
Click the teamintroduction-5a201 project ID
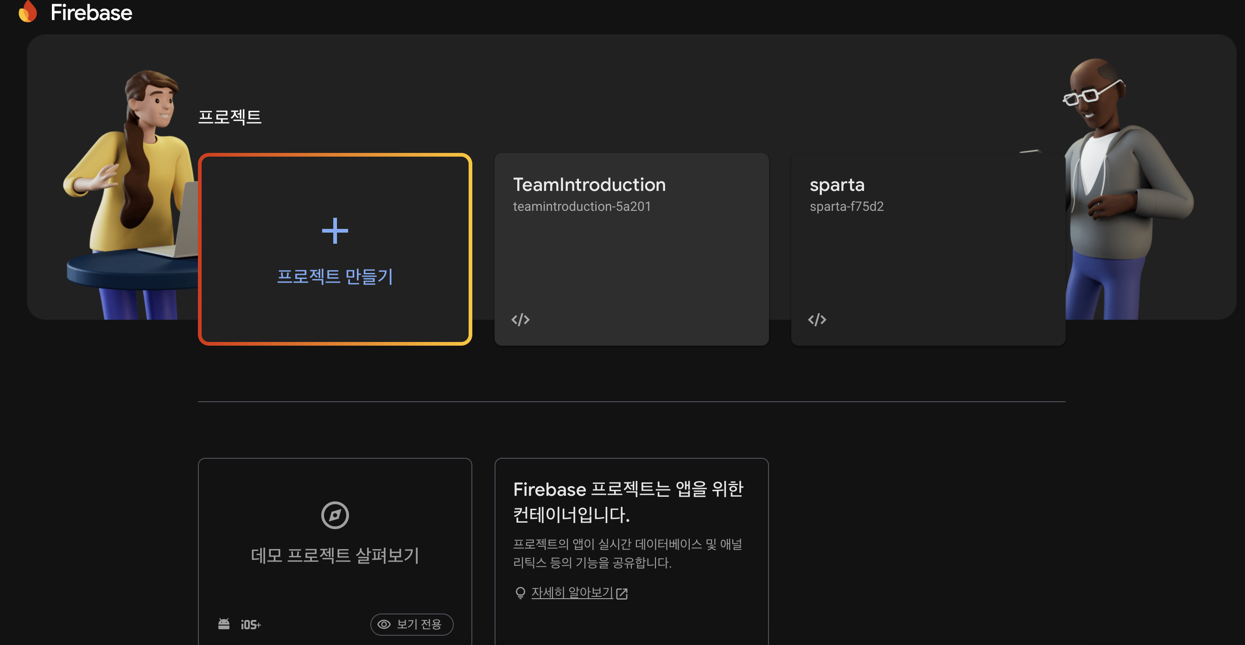click(581, 207)
